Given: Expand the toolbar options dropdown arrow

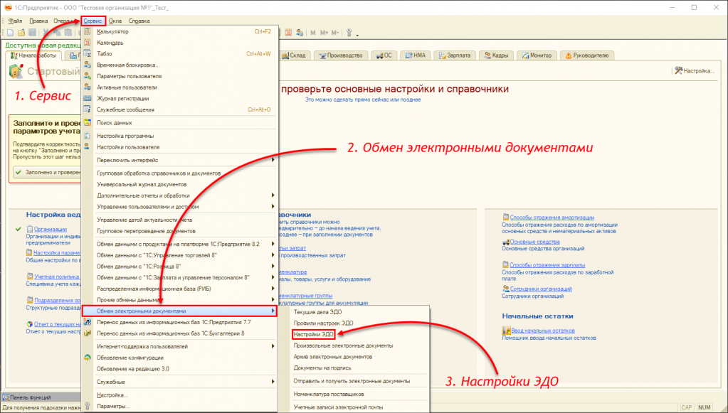Looking at the screenshot, I should click(x=357, y=34).
